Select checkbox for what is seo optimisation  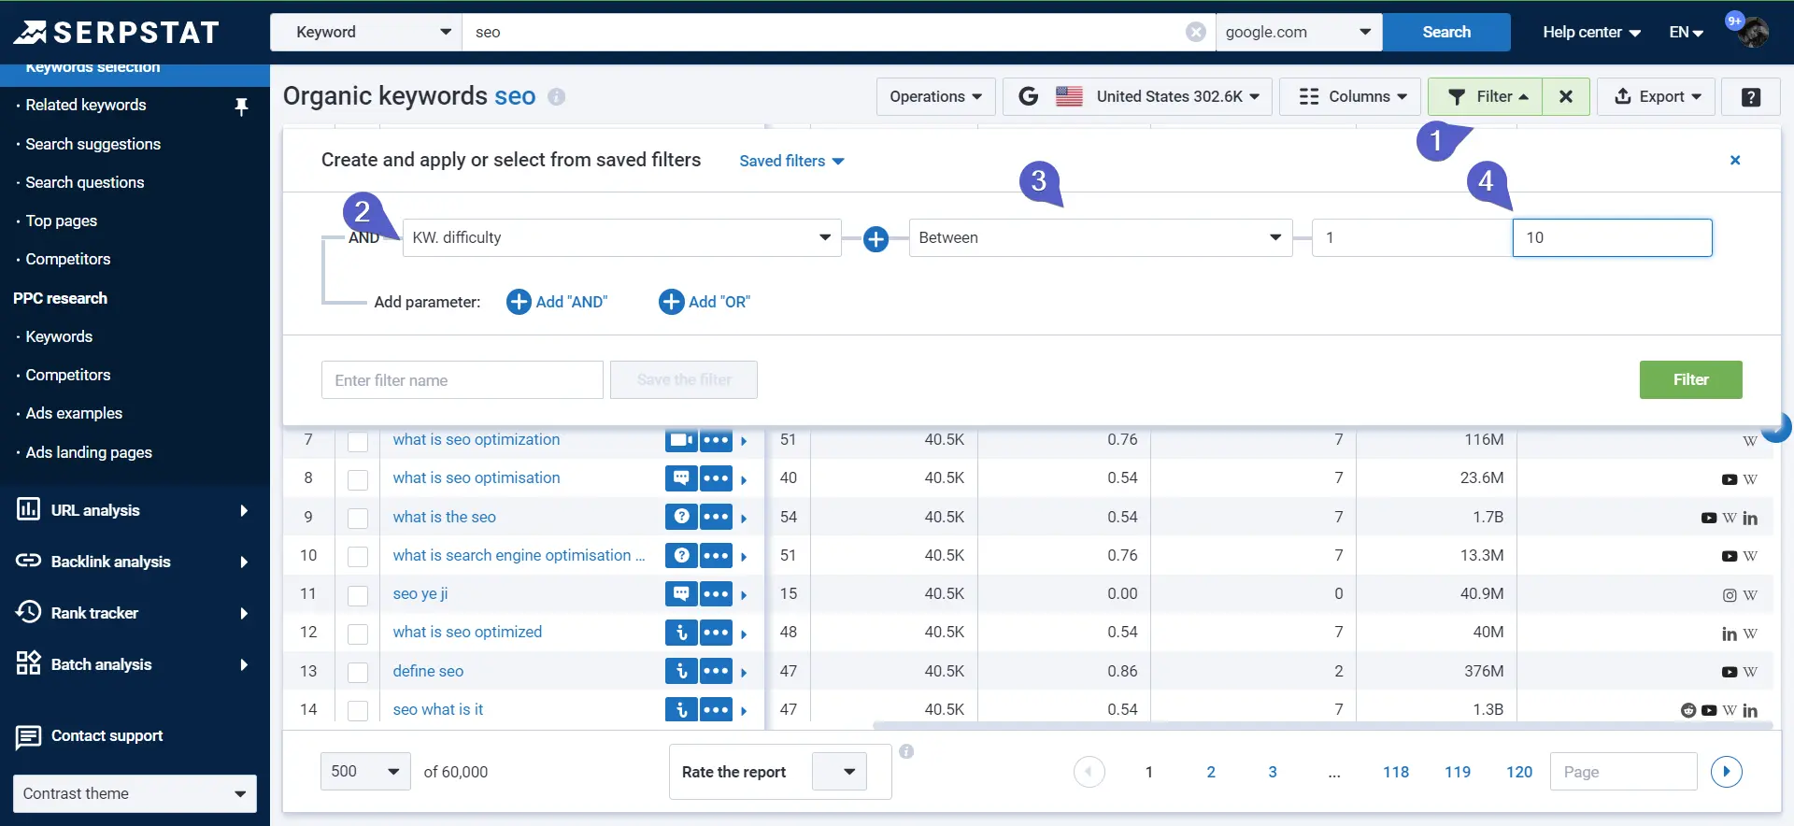click(x=358, y=479)
